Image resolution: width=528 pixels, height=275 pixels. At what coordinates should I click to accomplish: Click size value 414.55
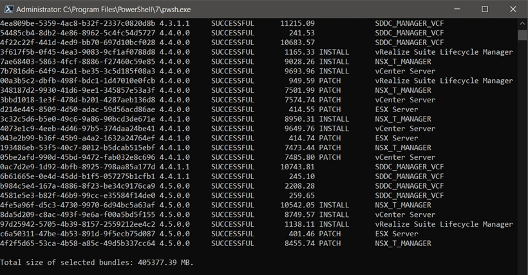point(302,109)
